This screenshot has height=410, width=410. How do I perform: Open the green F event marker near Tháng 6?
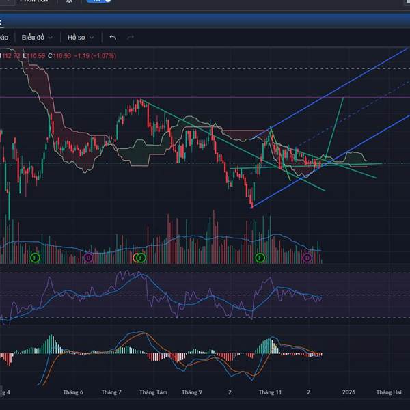click(x=35, y=258)
